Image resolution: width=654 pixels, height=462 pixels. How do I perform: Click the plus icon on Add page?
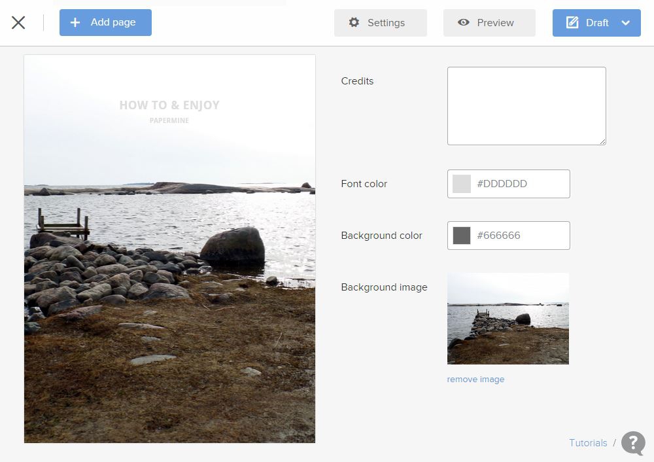click(75, 22)
